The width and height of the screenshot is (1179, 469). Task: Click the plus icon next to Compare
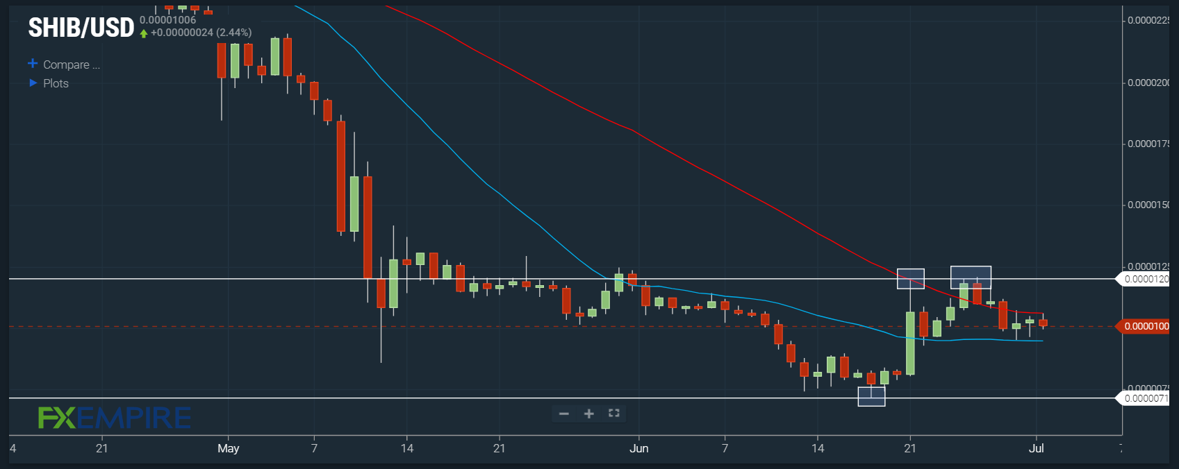32,64
